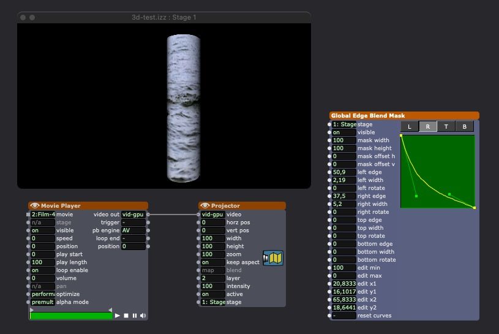Image resolution: width=499 pixels, height=334 pixels.
Task: Open the Movie Player alpha mode value
Action: (42, 302)
